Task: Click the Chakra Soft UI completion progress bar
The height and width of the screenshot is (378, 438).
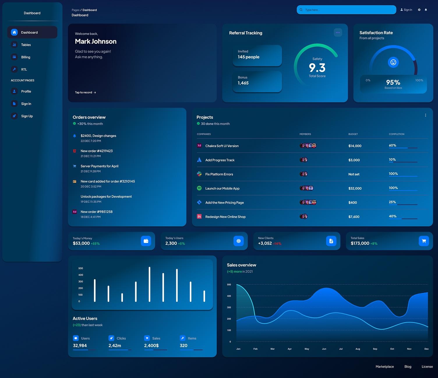Action: point(403,148)
